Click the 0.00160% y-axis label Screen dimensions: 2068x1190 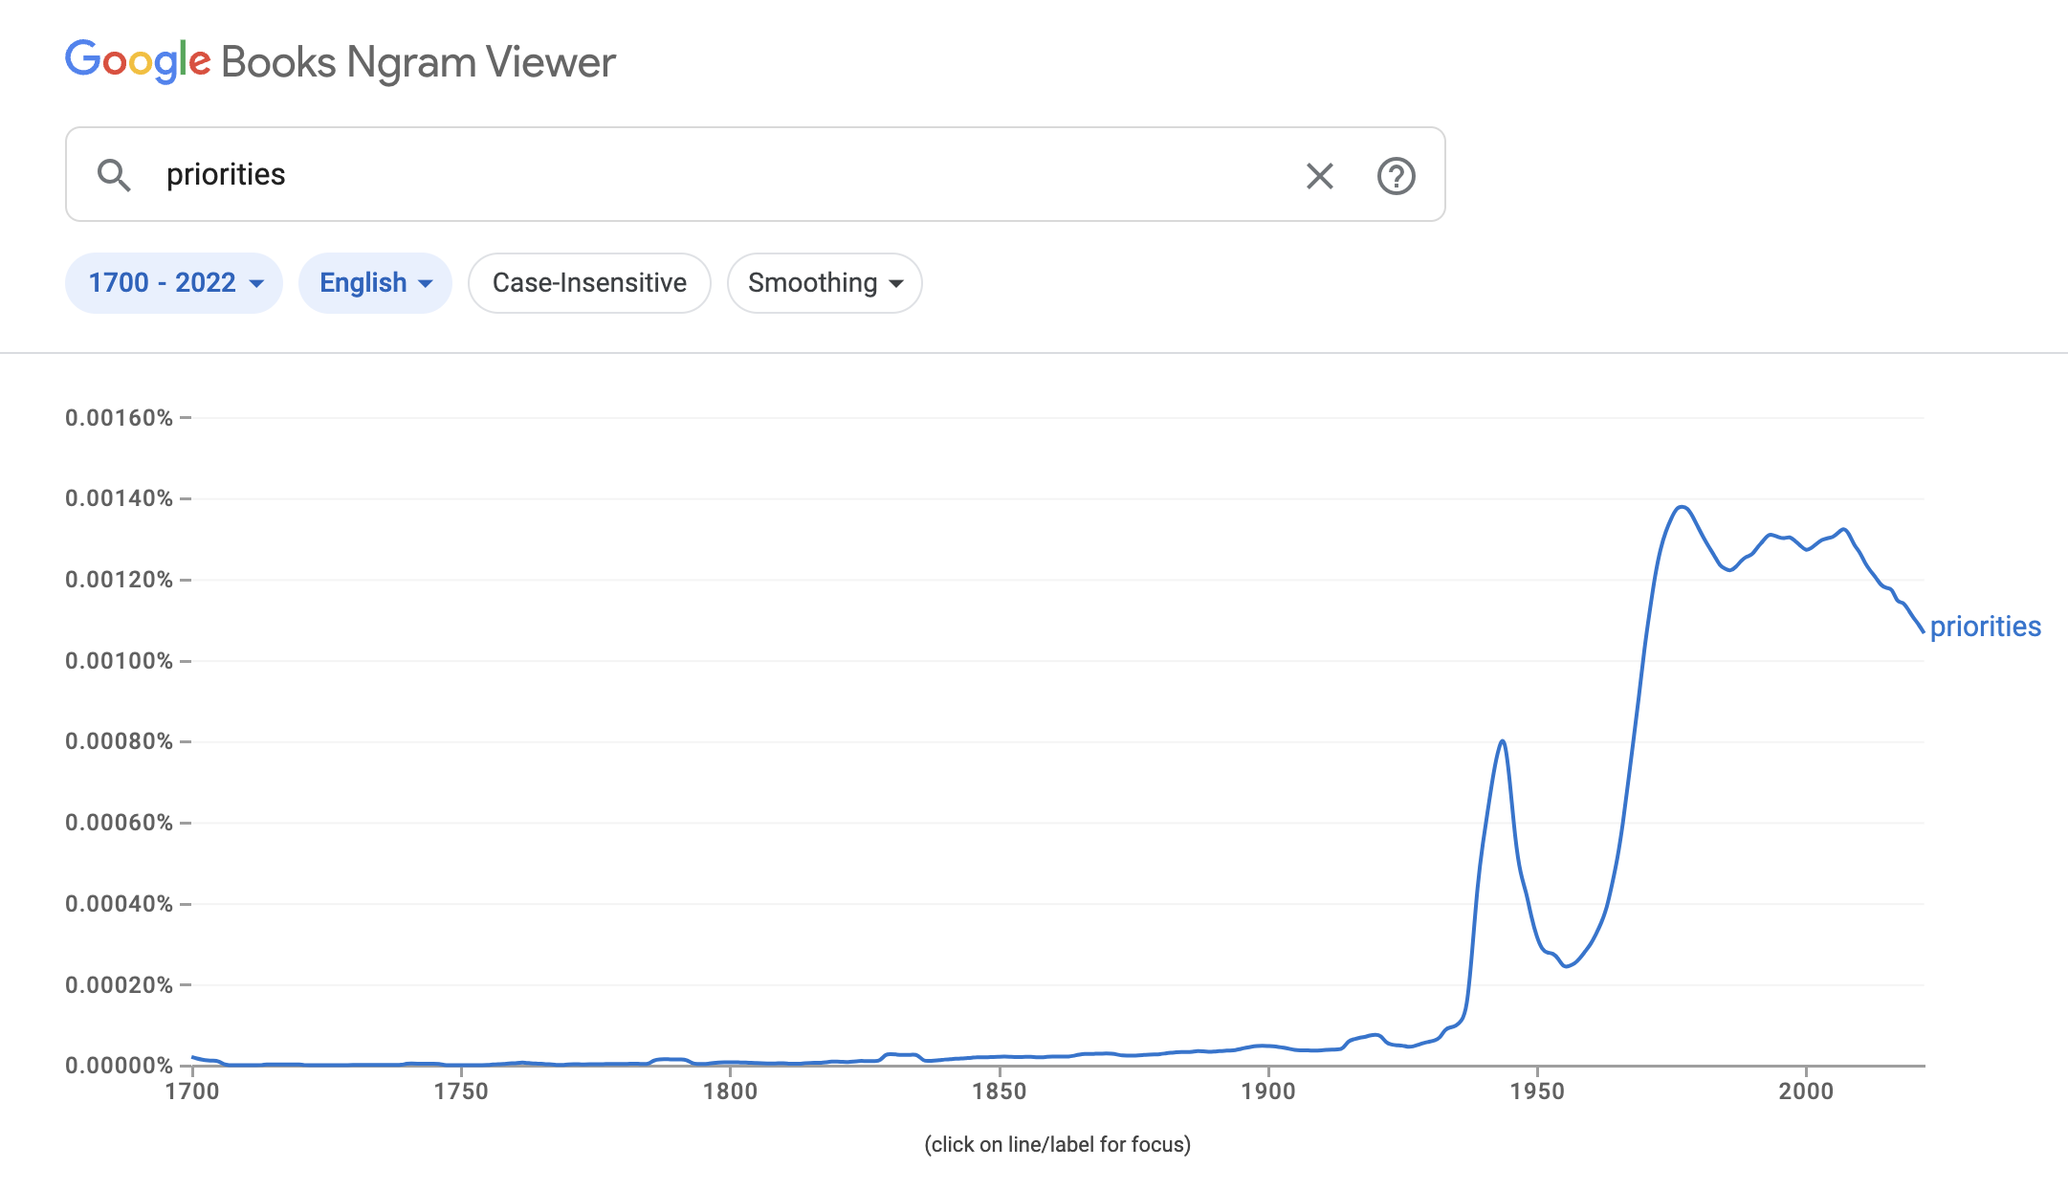coord(119,418)
